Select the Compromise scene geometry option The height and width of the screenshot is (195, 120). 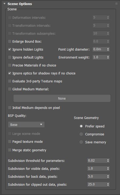tap(81, 134)
